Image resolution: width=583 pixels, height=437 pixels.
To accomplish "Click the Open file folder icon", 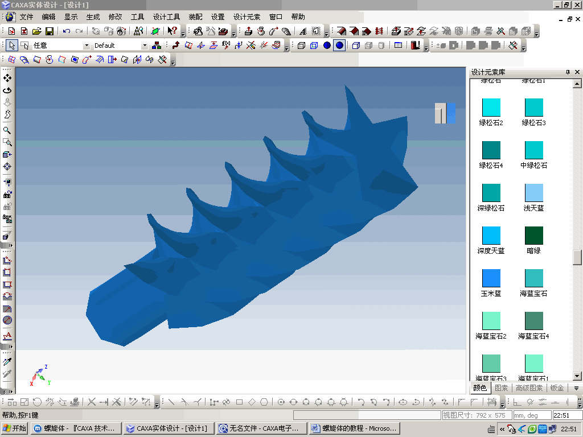I will coord(36,31).
